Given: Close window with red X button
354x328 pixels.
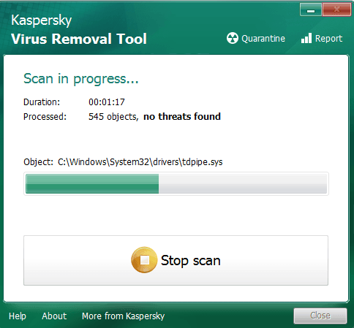Looking at the screenshot, I should [336, 9].
